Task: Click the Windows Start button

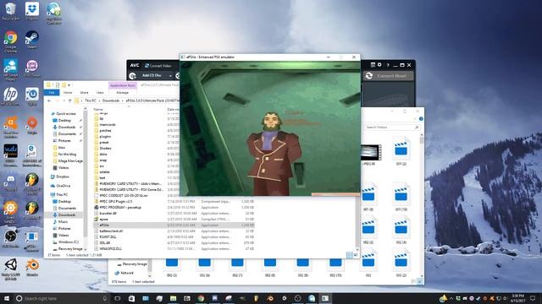Action: pyautogui.click(x=7, y=298)
